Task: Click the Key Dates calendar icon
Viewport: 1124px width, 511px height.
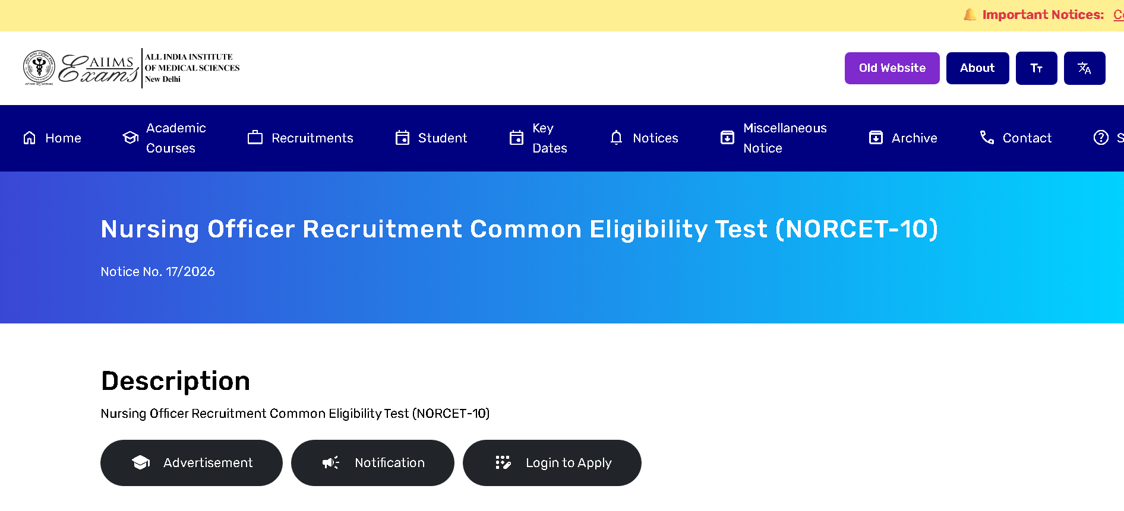Action: click(x=516, y=138)
